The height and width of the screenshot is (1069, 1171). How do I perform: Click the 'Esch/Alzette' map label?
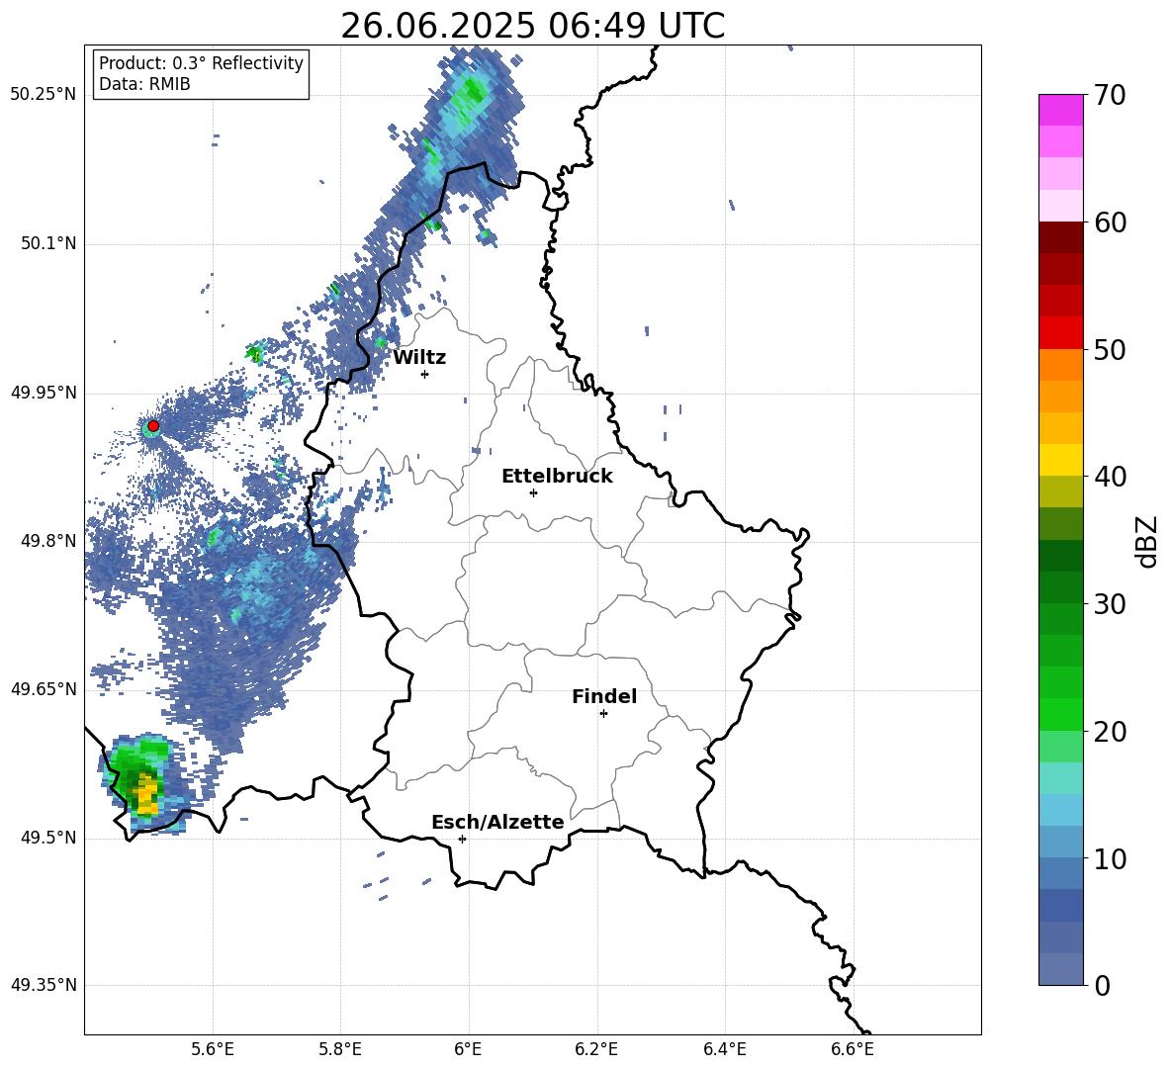pyautogui.click(x=497, y=822)
